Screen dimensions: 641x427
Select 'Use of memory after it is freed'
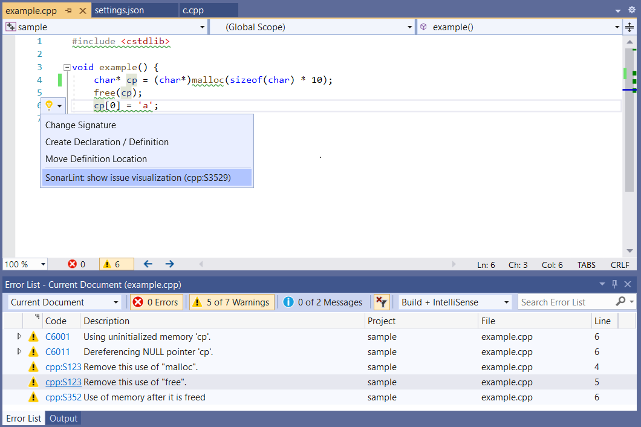click(x=145, y=397)
